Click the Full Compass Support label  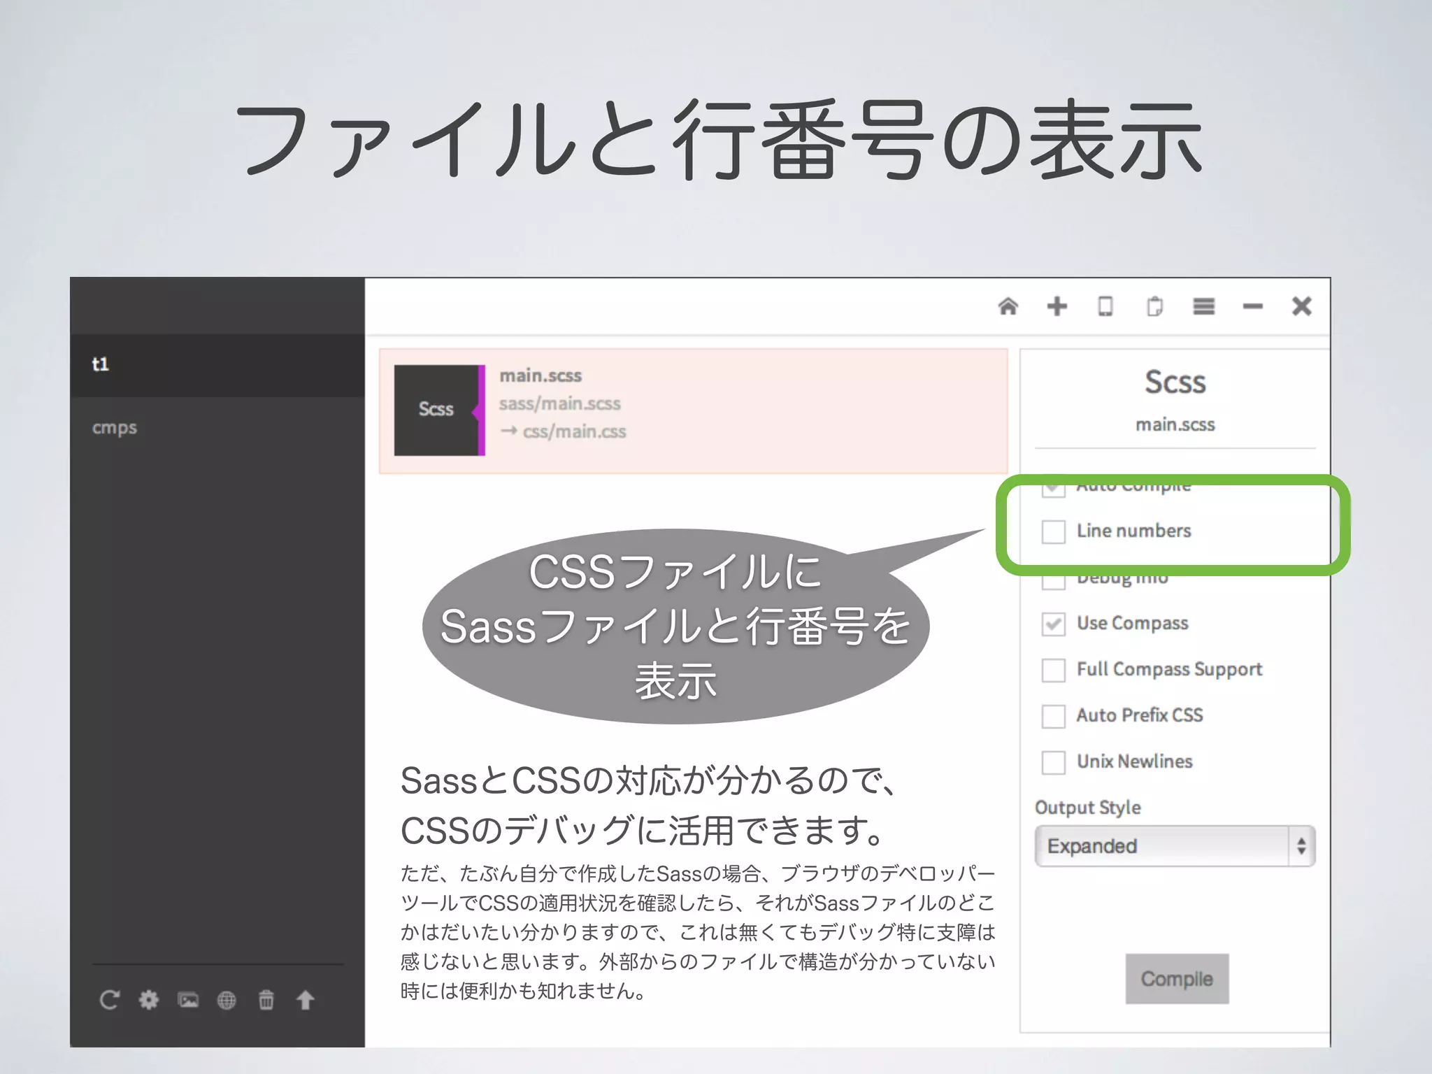(1169, 670)
